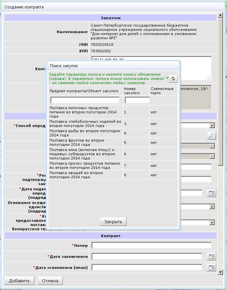Screen dimensions: 227x290
Task: Open calendar for Дата исполнения (план)
Action: point(211,268)
